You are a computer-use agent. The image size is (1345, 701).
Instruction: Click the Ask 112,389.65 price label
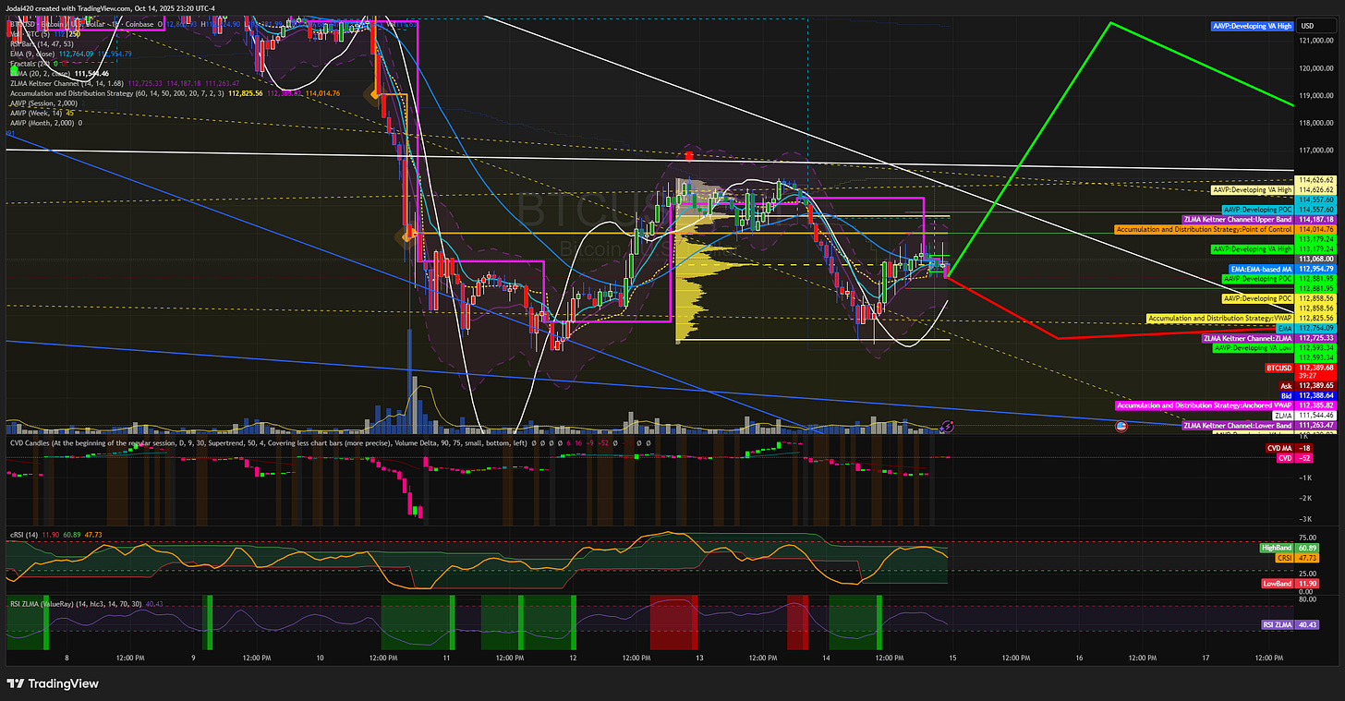click(1310, 386)
